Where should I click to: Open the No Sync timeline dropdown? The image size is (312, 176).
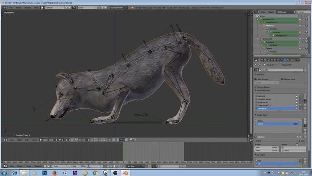coord(136,166)
